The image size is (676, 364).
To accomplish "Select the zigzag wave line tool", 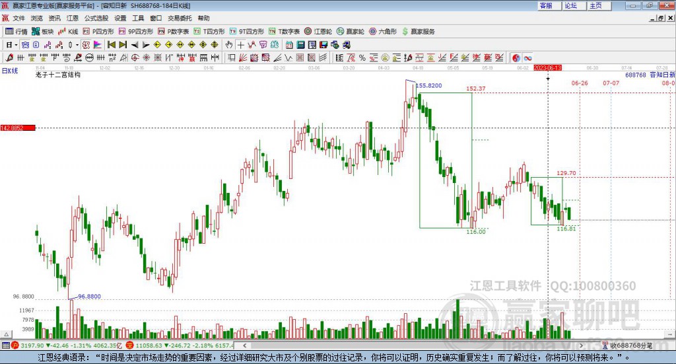I will point(288,57).
